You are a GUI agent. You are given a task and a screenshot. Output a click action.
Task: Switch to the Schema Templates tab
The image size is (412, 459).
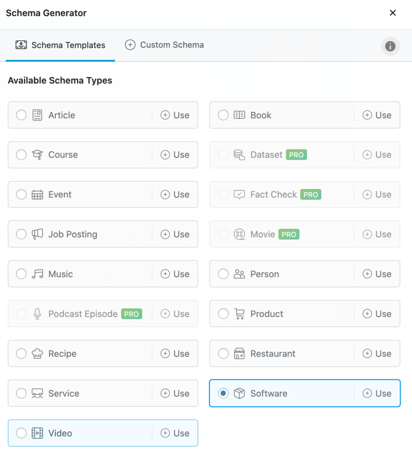(x=60, y=45)
